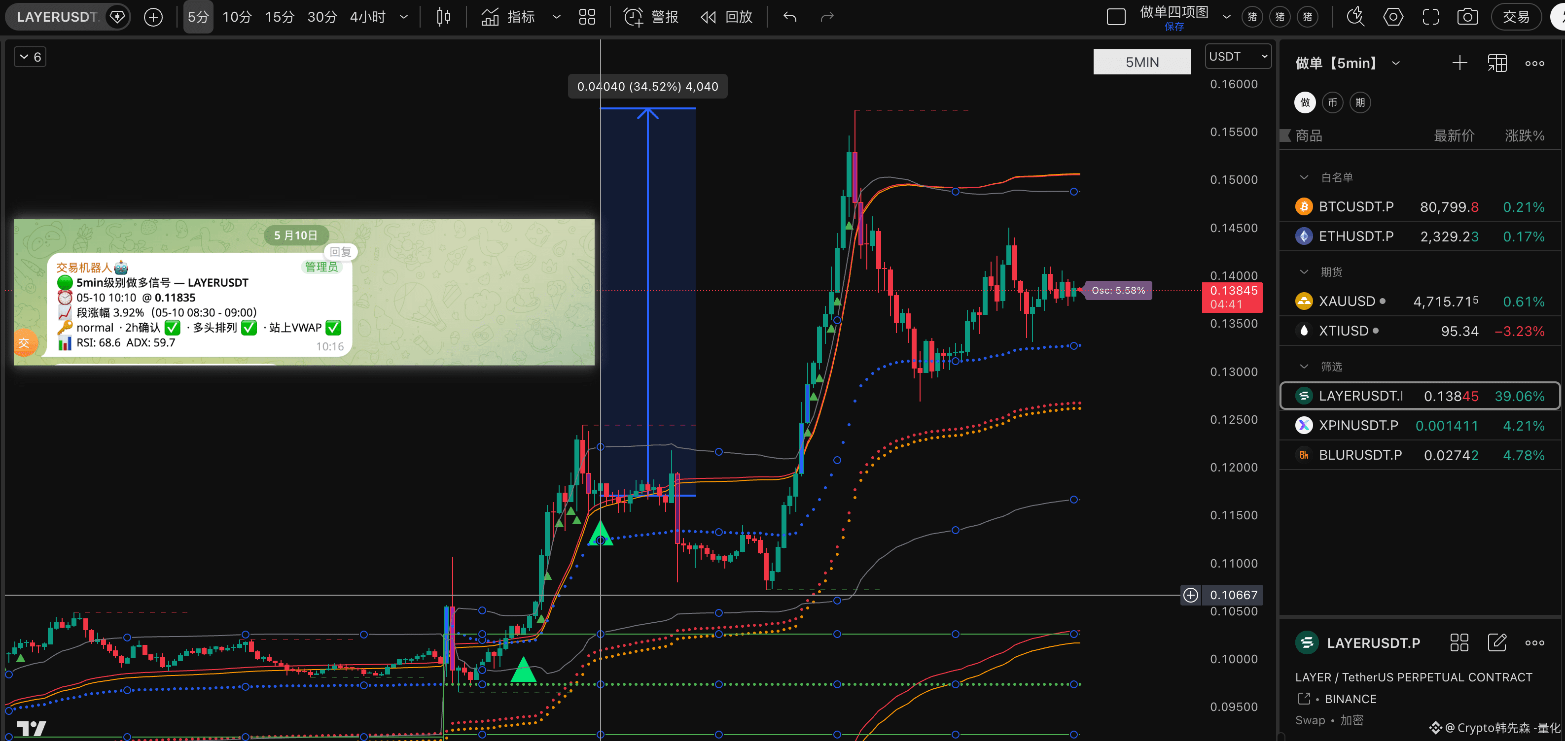This screenshot has height=741, width=1565.
Task: Sort by the 商品 column
Action: point(1309,136)
